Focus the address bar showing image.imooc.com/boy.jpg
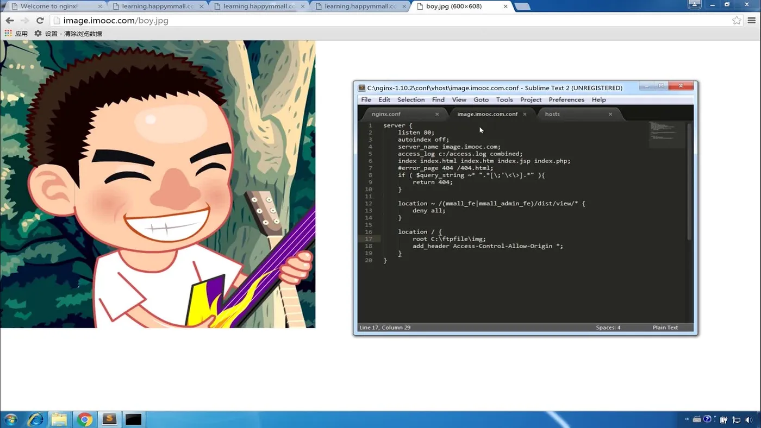Viewport: 761px width, 428px height. [391, 21]
